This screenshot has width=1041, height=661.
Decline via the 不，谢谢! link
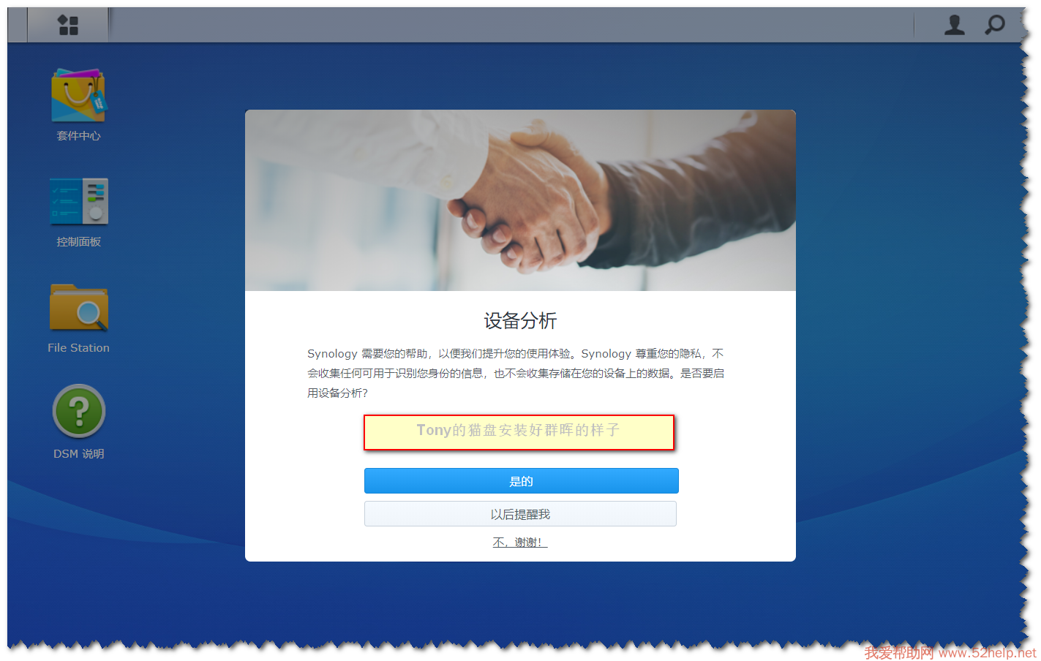[520, 543]
